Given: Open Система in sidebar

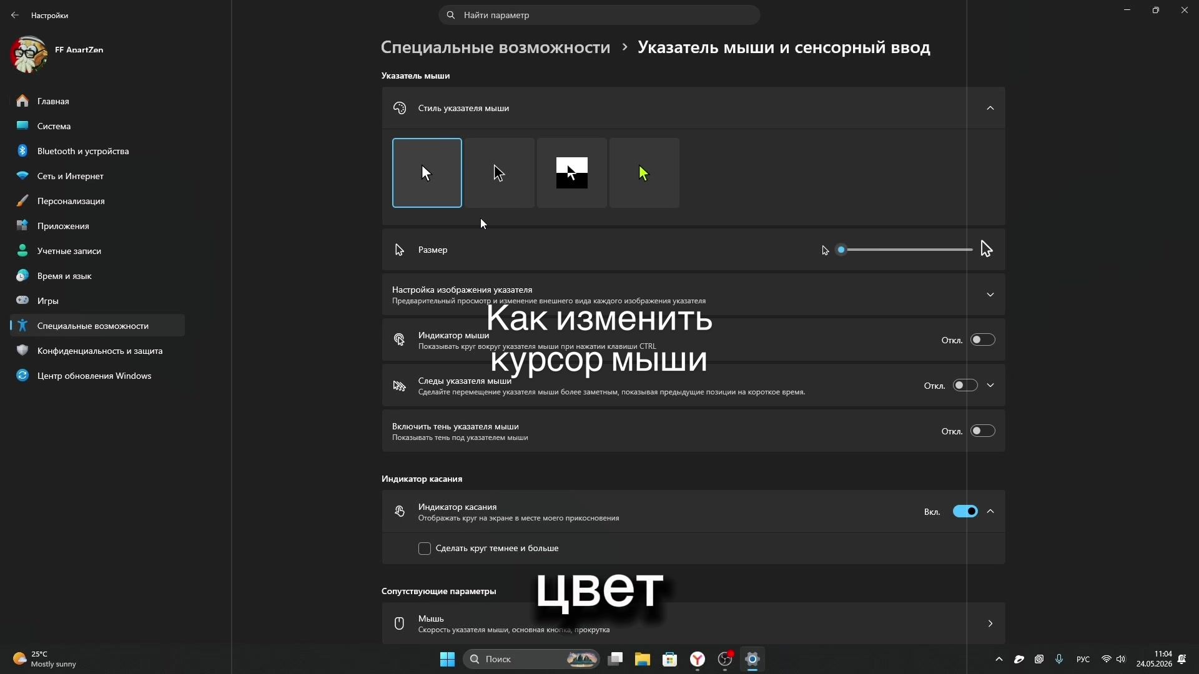Looking at the screenshot, I should (x=97, y=126).
